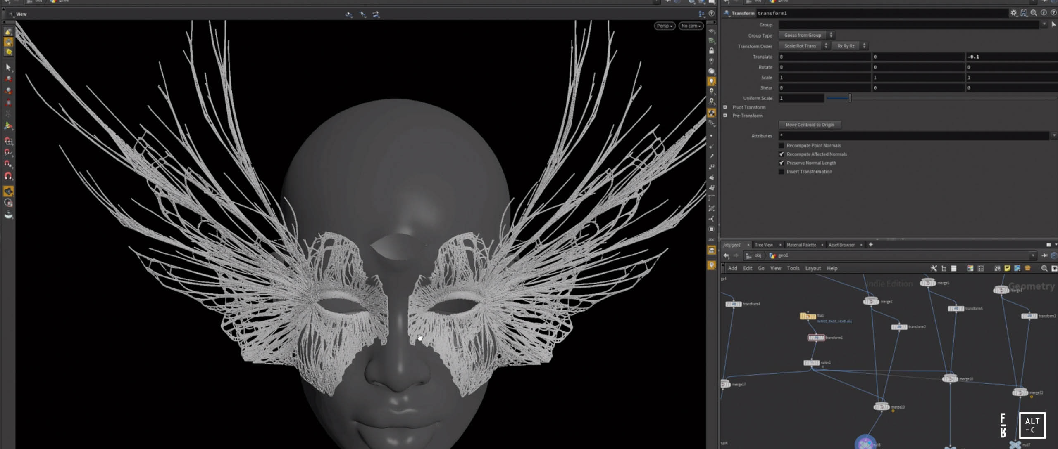
Task: Open the Layout menu in network editor
Action: (813, 268)
